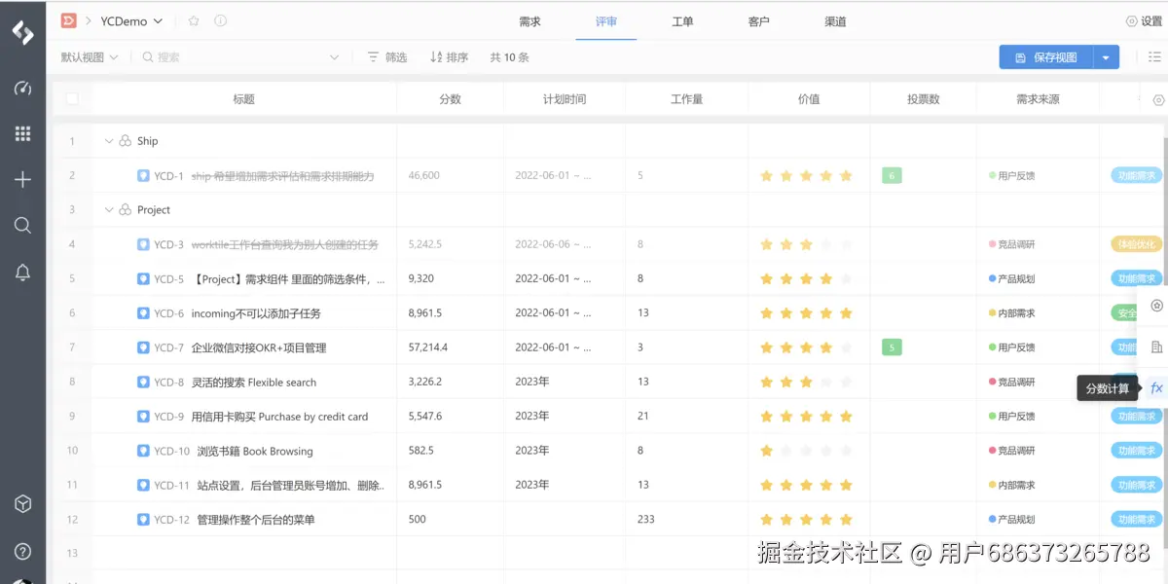Click the 标题 column header

[243, 99]
